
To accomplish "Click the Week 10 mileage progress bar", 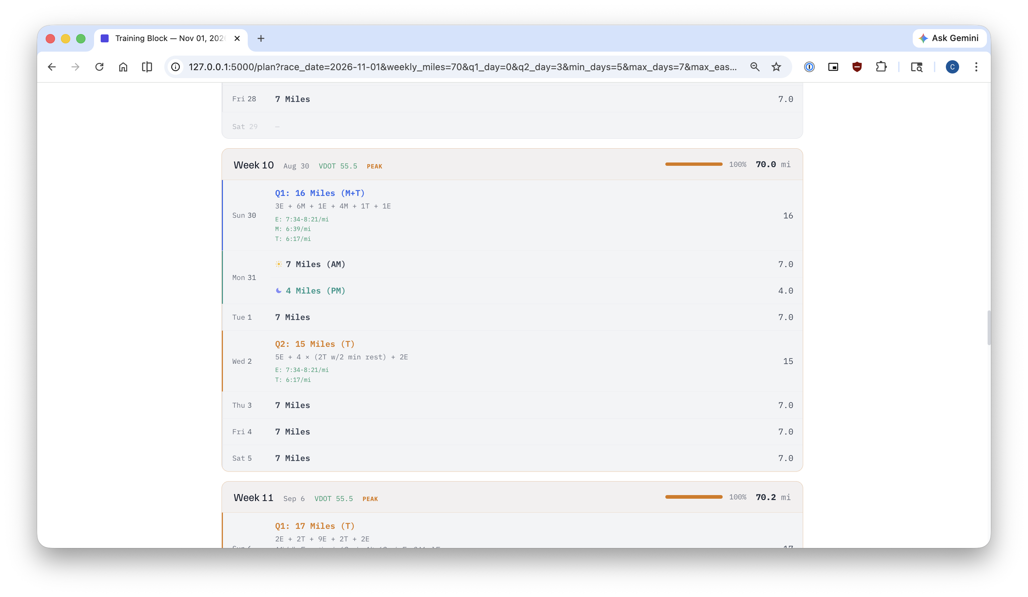I will pyautogui.click(x=694, y=164).
